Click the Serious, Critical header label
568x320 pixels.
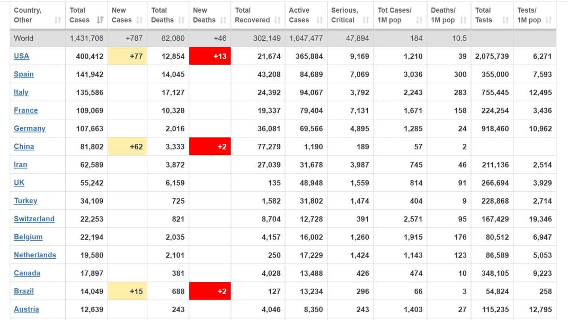pyautogui.click(x=344, y=15)
